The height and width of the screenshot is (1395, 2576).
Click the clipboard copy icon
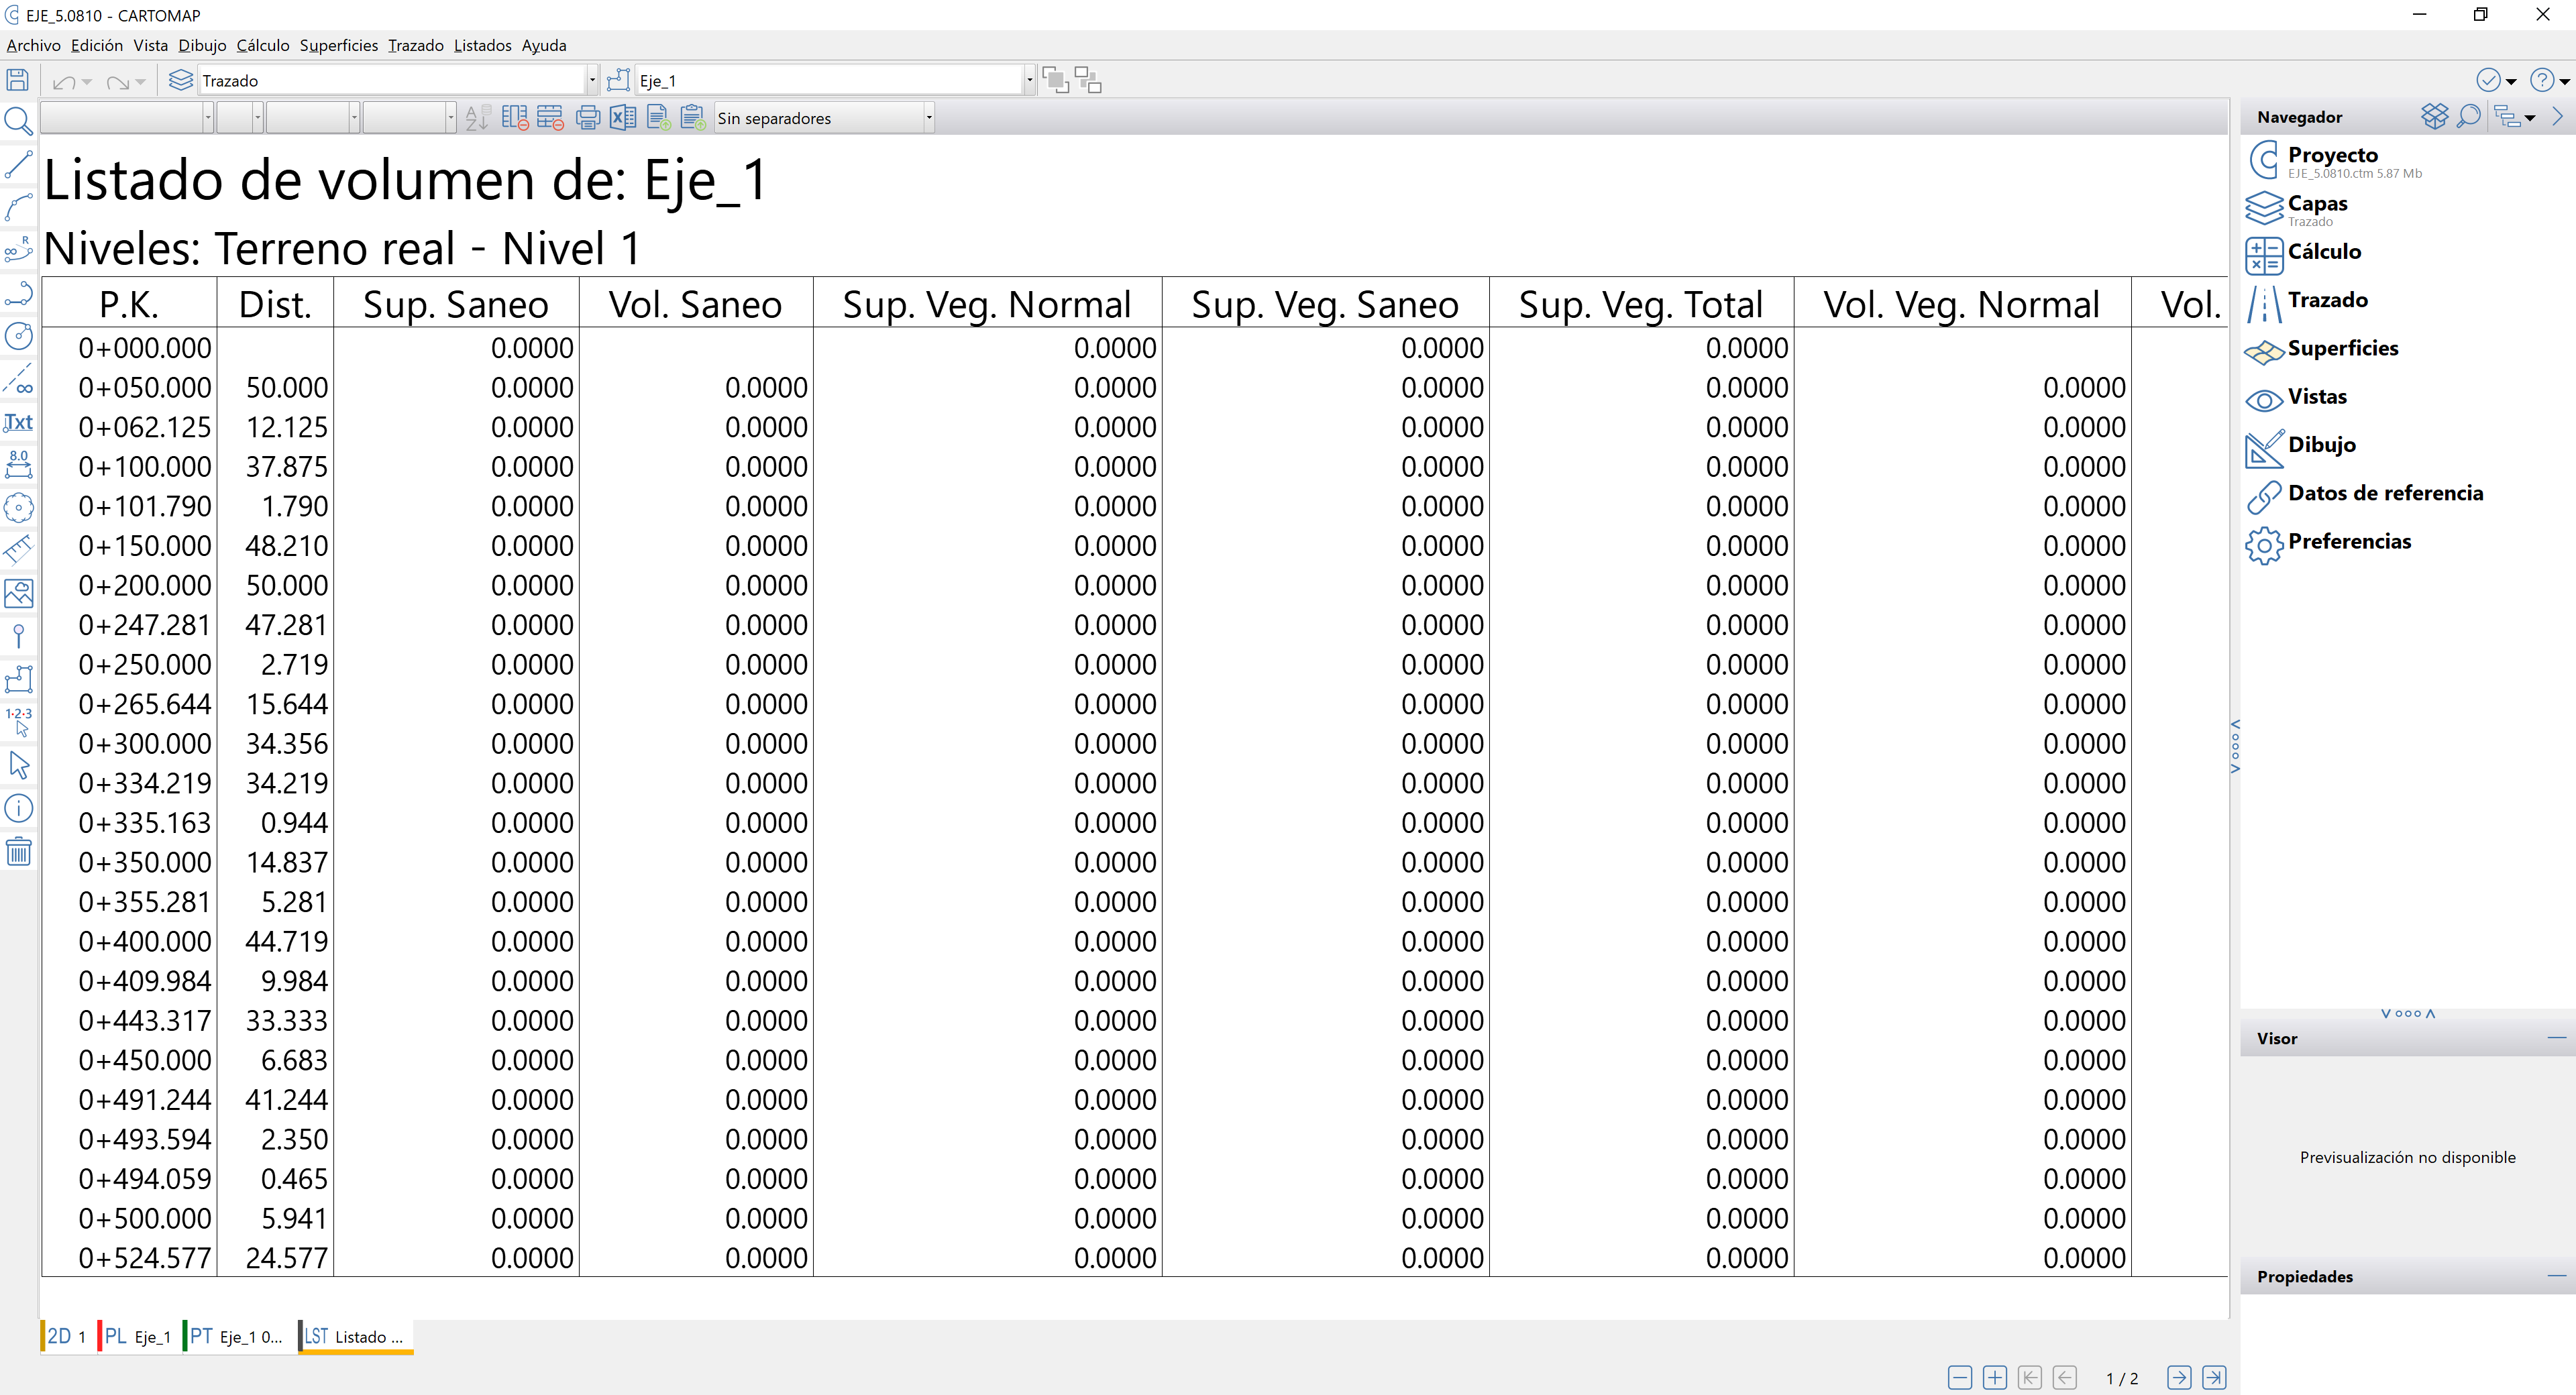click(x=693, y=118)
